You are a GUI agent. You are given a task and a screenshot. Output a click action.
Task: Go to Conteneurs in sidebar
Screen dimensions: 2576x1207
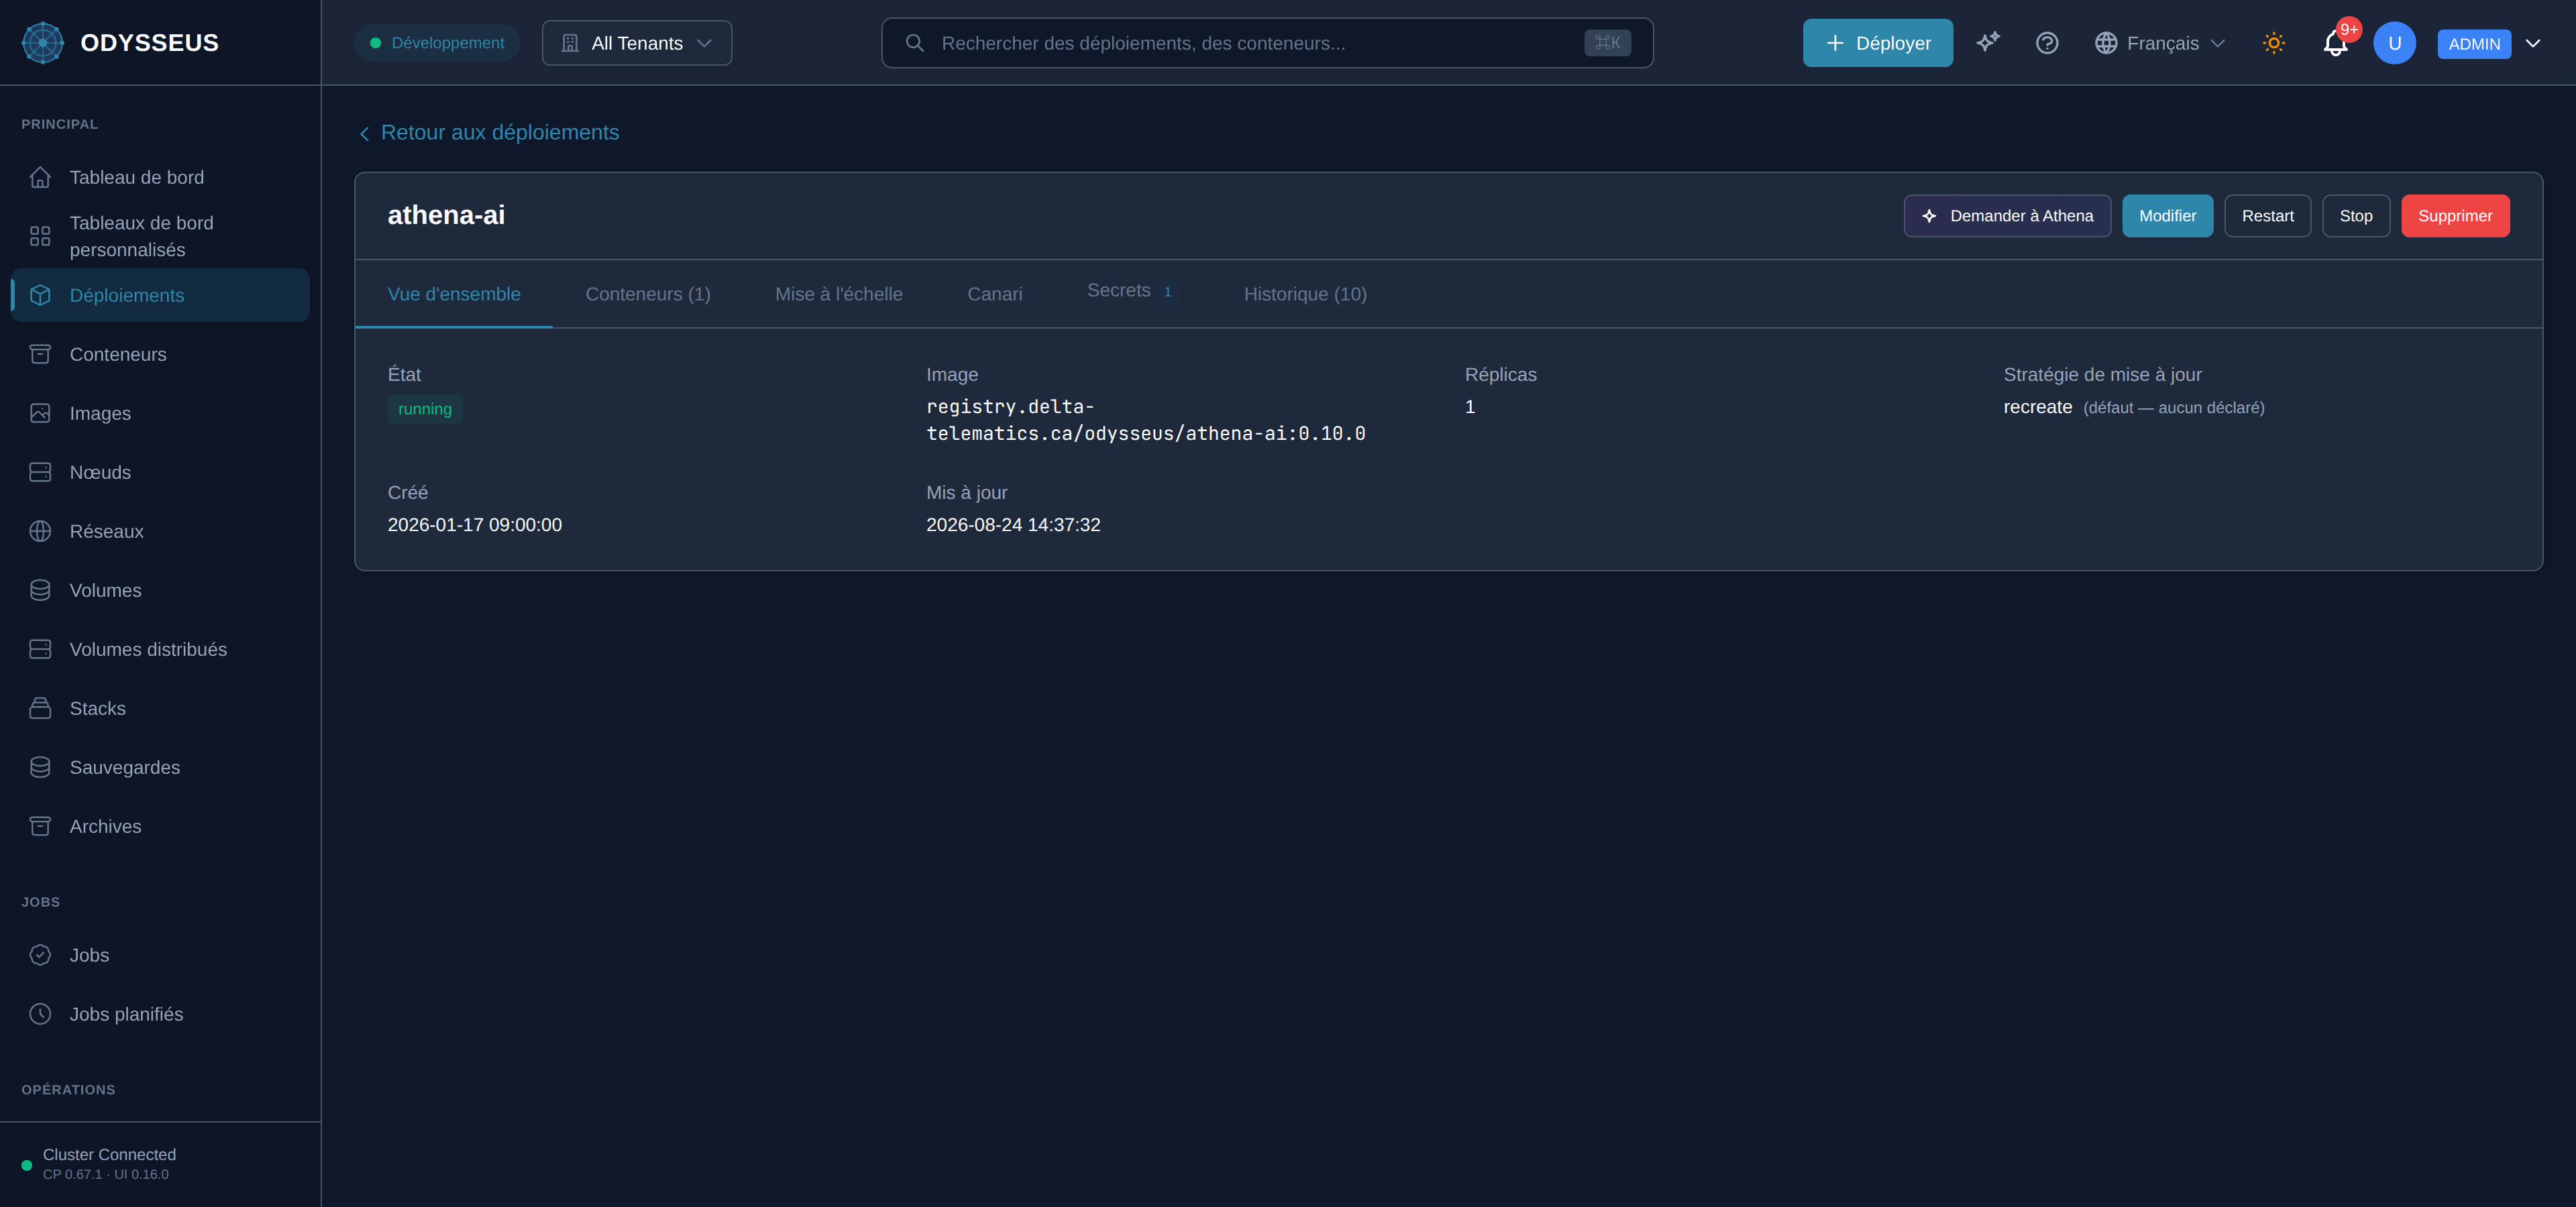click(160, 355)
